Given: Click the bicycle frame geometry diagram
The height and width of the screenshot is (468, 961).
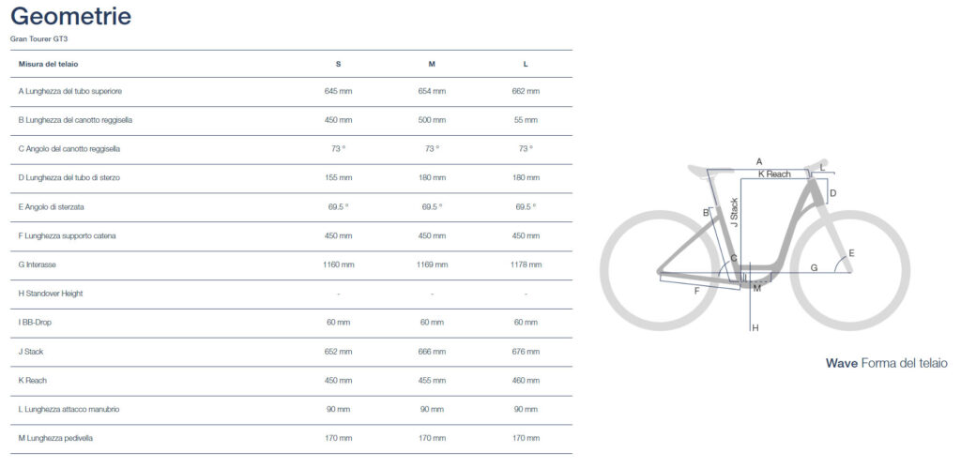Looking at the screenshot, I should pyautogui.click(x=755, y=245).
